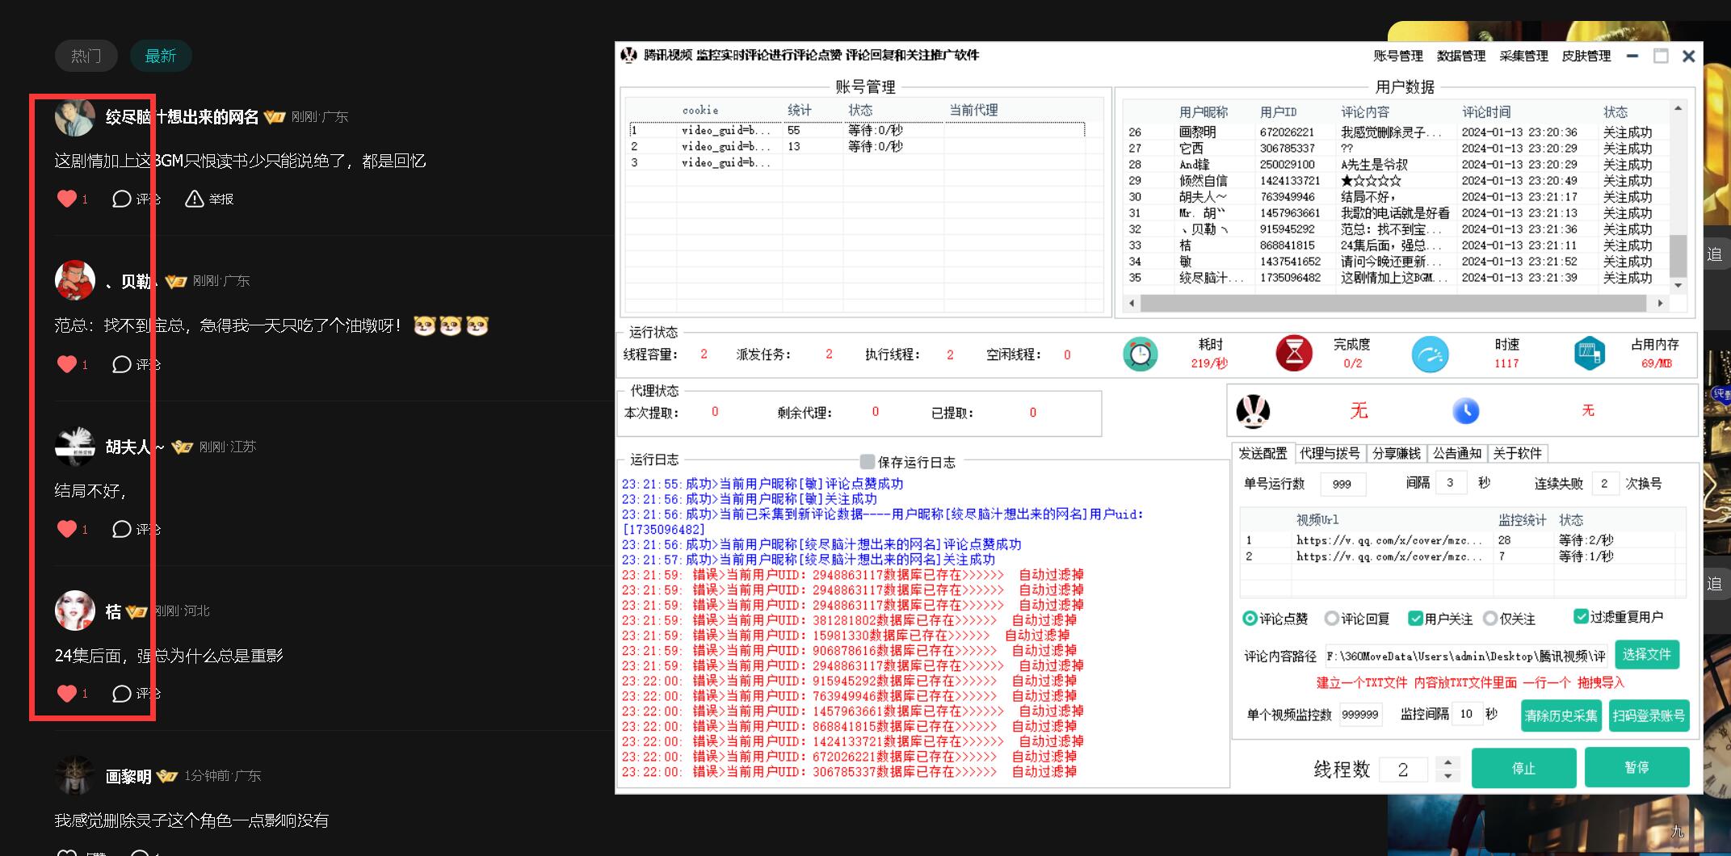Click the rabbit logo icon

[1253, 411]
